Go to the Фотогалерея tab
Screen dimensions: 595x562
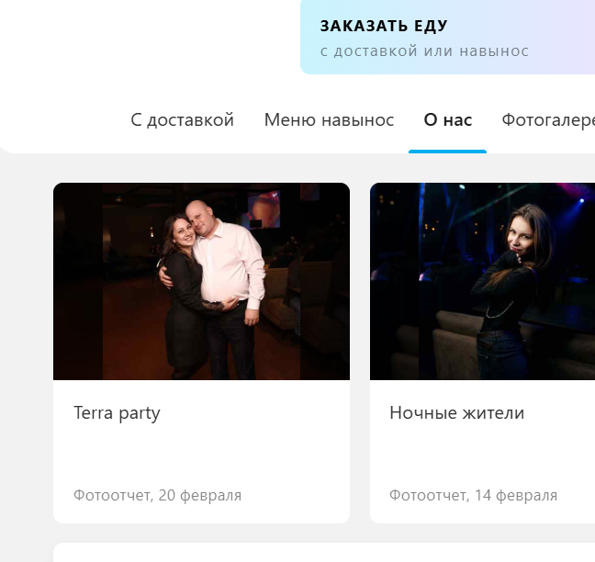pos(548,120)
